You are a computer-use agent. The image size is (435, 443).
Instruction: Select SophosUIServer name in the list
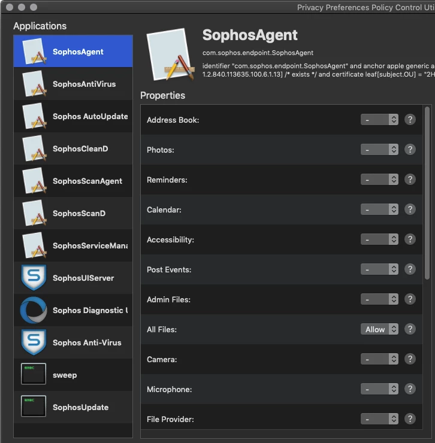tap(83, 278)
